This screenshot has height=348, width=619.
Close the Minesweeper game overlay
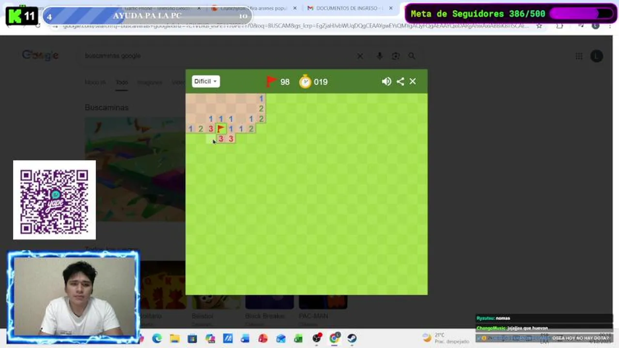[413, 82]
